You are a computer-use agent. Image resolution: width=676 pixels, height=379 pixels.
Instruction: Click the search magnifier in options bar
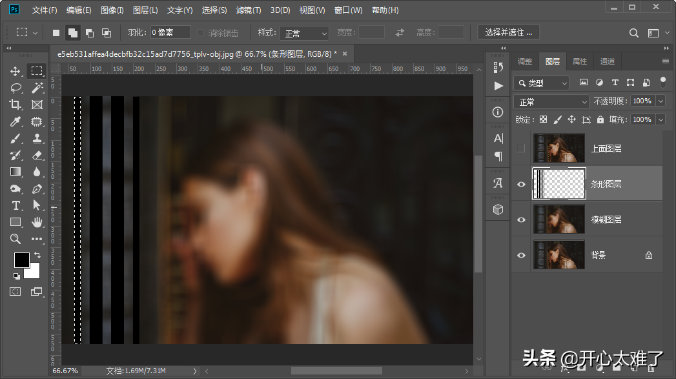[634, 33]
